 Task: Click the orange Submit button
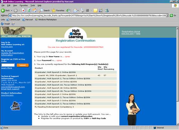coord(23,65)
